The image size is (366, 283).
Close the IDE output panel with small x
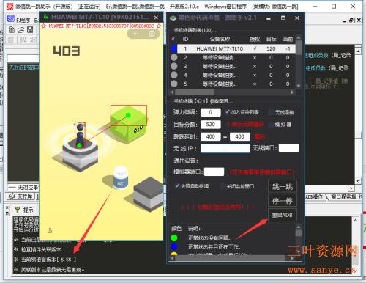(x=7, y=207)
